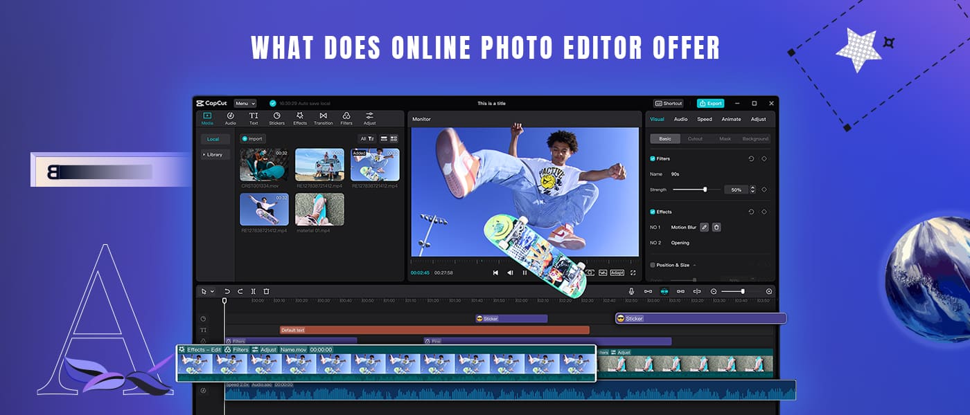Toggle the highlighted teal snap button

point(664,291)
